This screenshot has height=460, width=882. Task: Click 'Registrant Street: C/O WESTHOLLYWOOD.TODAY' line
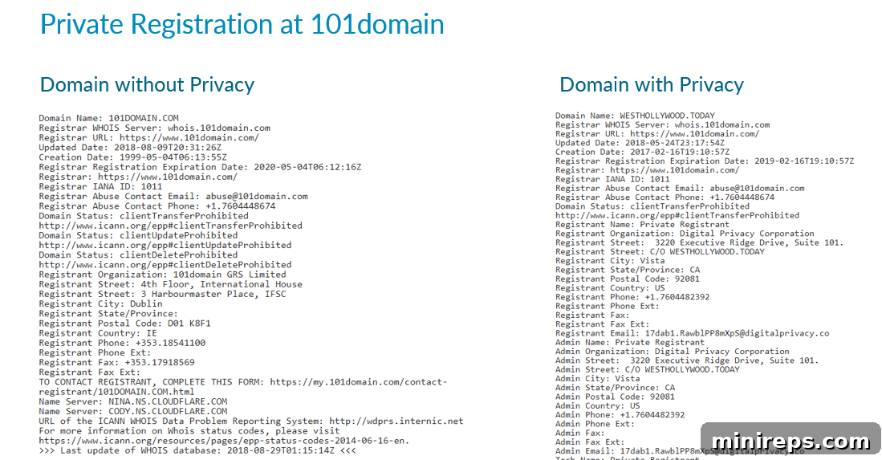click(660, 252)
